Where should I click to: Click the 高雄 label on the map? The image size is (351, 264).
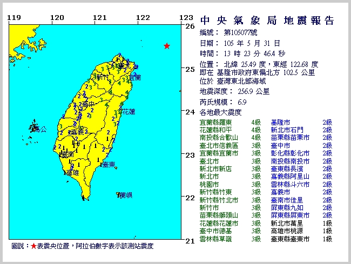click(73, 173)
